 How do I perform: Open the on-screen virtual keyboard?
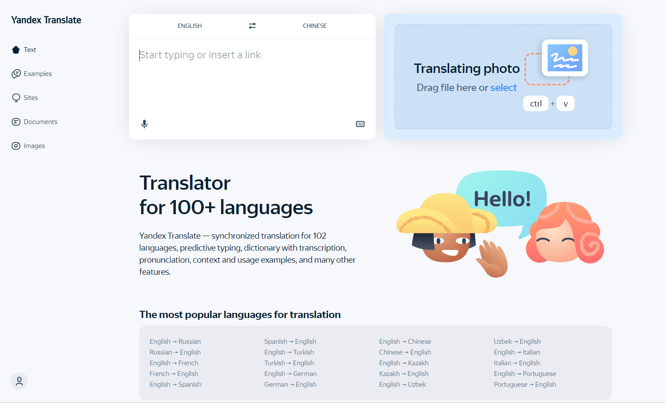[360, 124]
